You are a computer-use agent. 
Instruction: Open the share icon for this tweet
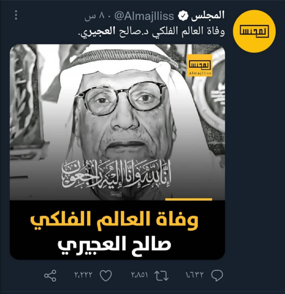pos(50,275)
